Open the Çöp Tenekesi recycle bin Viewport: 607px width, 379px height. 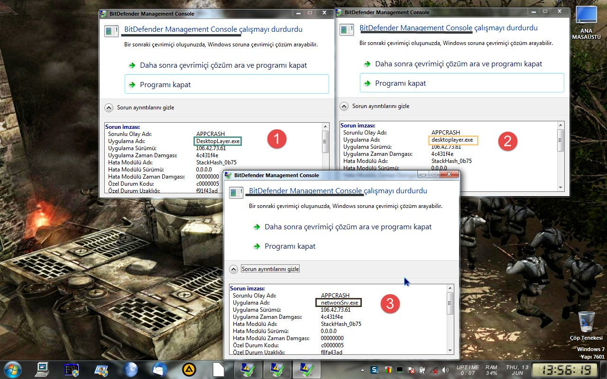pyautogui.click(x=586, y=326)
